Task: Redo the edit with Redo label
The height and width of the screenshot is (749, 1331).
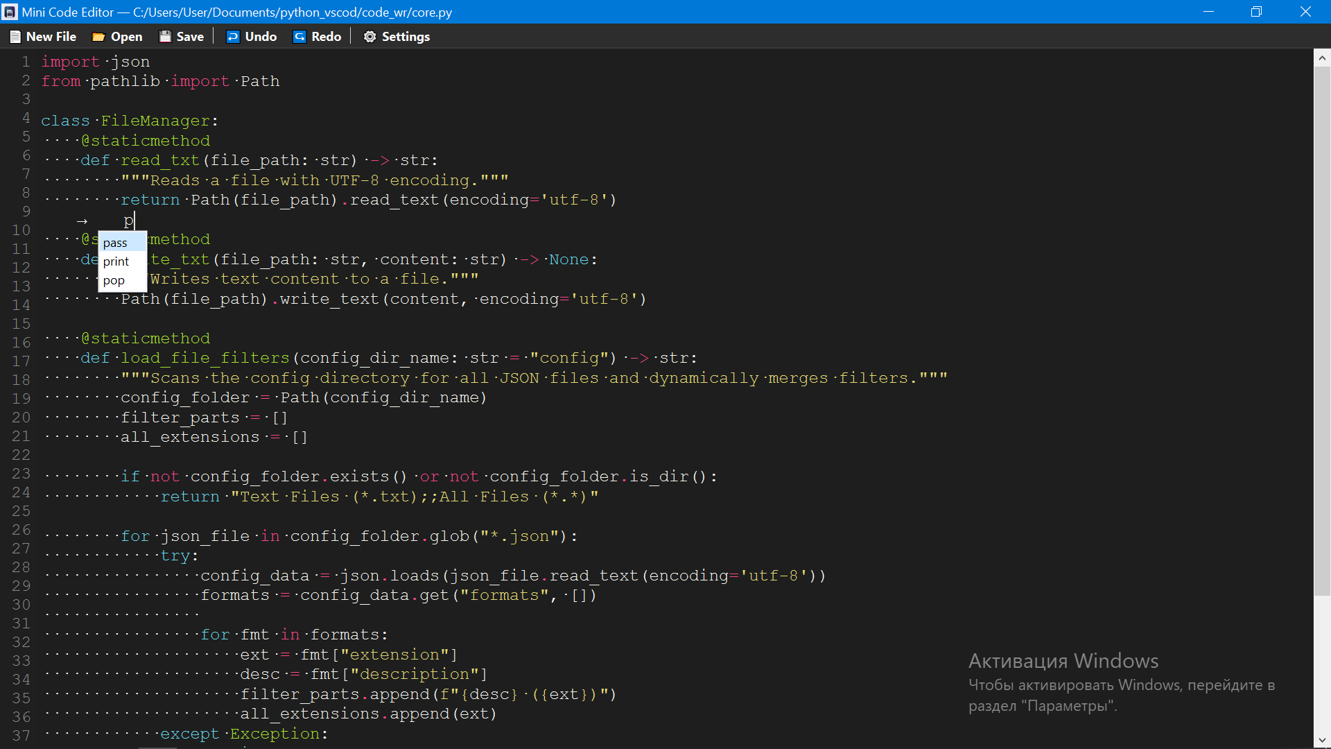Action: (x=327, y=37)
